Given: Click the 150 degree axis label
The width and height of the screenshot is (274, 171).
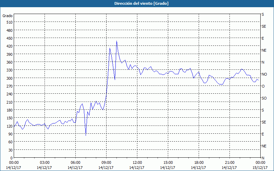Looking at the screenshot, I should [10, 118].
